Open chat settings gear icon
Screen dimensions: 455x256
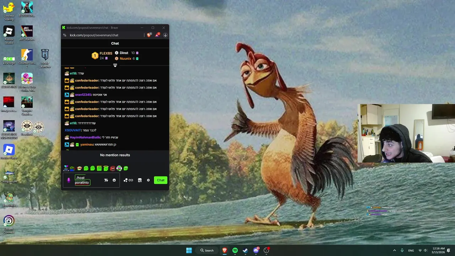coord(148,180)
